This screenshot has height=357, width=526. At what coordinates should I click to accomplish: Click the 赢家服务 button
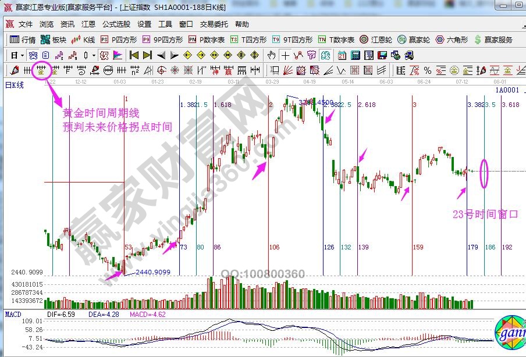(x=493, y=40)
